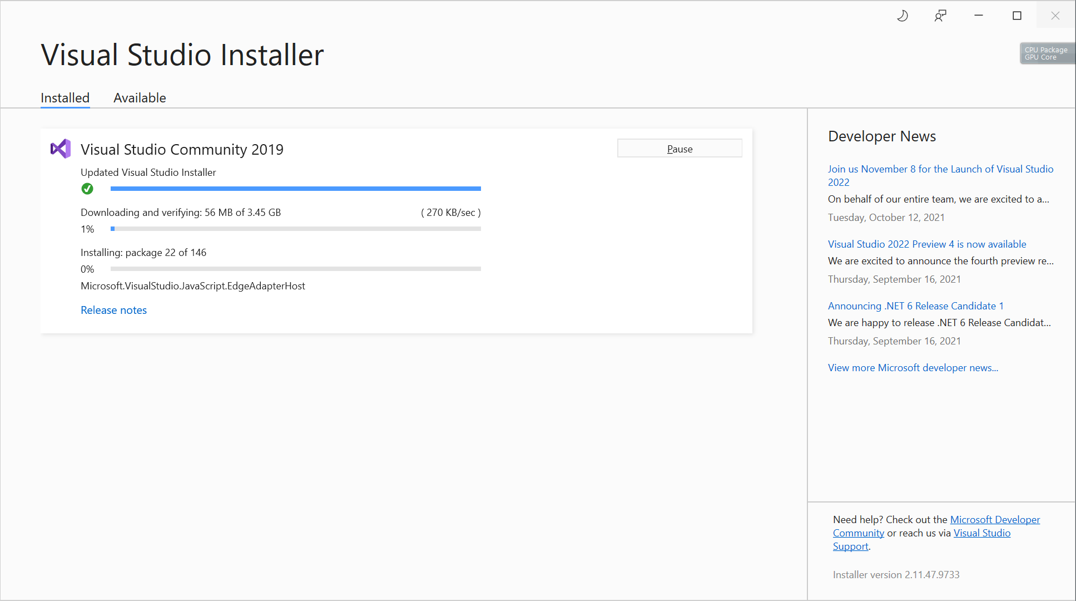Open the Release notes link
The height and width of the screenshot is (601, 1076).
pos(113,310)
